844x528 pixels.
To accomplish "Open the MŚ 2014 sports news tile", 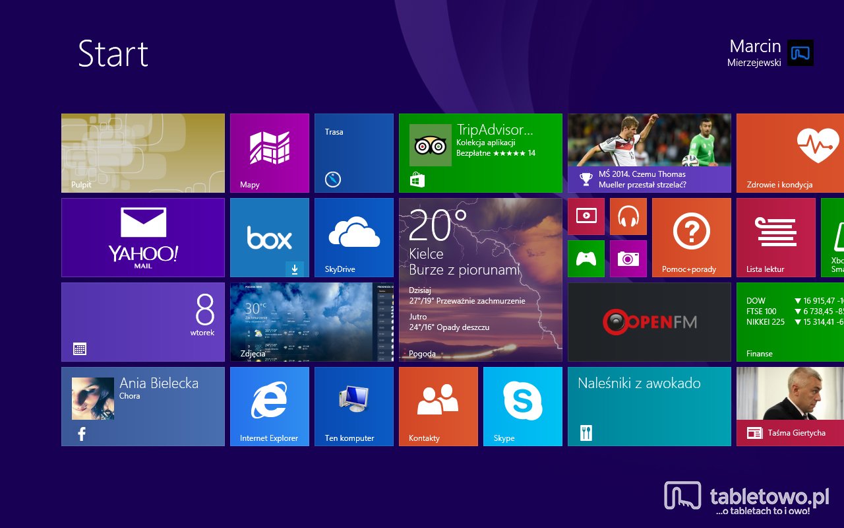I will point(649,153).
